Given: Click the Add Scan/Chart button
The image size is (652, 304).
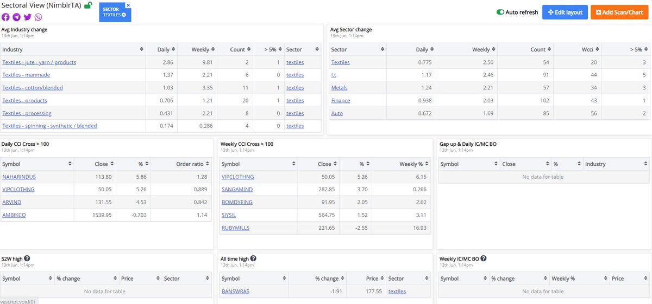Looking at the screenshot, I should tap(619, 12).
